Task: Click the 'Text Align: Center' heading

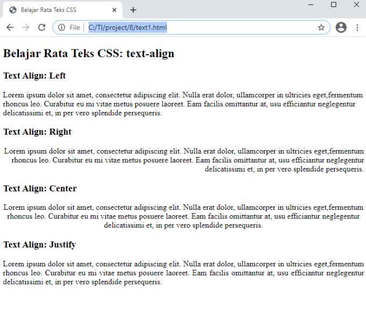Action: coord(40,188)
